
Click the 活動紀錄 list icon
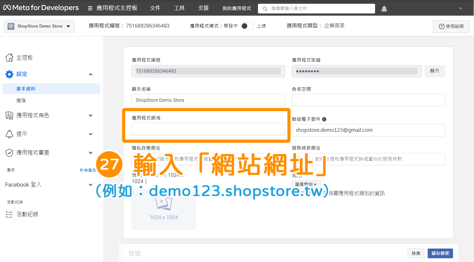coord(9,214)
